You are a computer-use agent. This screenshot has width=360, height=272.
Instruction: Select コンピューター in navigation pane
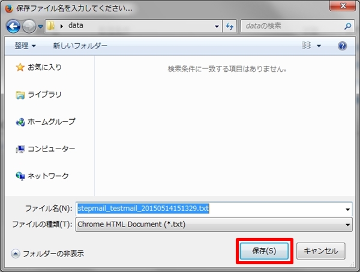point(52,149)
